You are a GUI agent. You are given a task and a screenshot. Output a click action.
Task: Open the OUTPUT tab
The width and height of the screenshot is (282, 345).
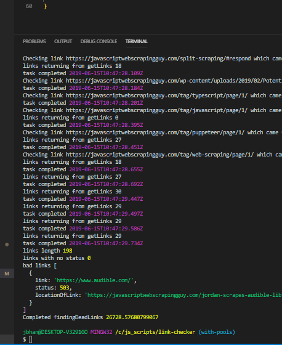coord(63,41)
